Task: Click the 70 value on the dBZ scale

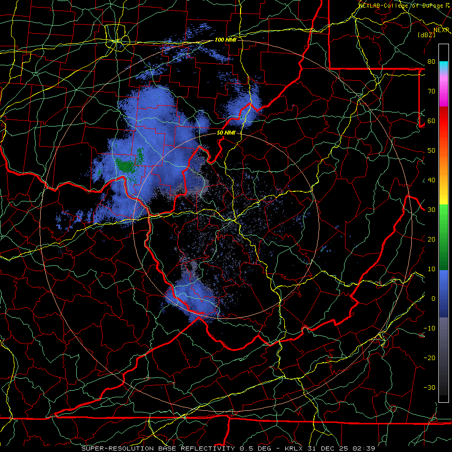Action: (x=431, y=91)
